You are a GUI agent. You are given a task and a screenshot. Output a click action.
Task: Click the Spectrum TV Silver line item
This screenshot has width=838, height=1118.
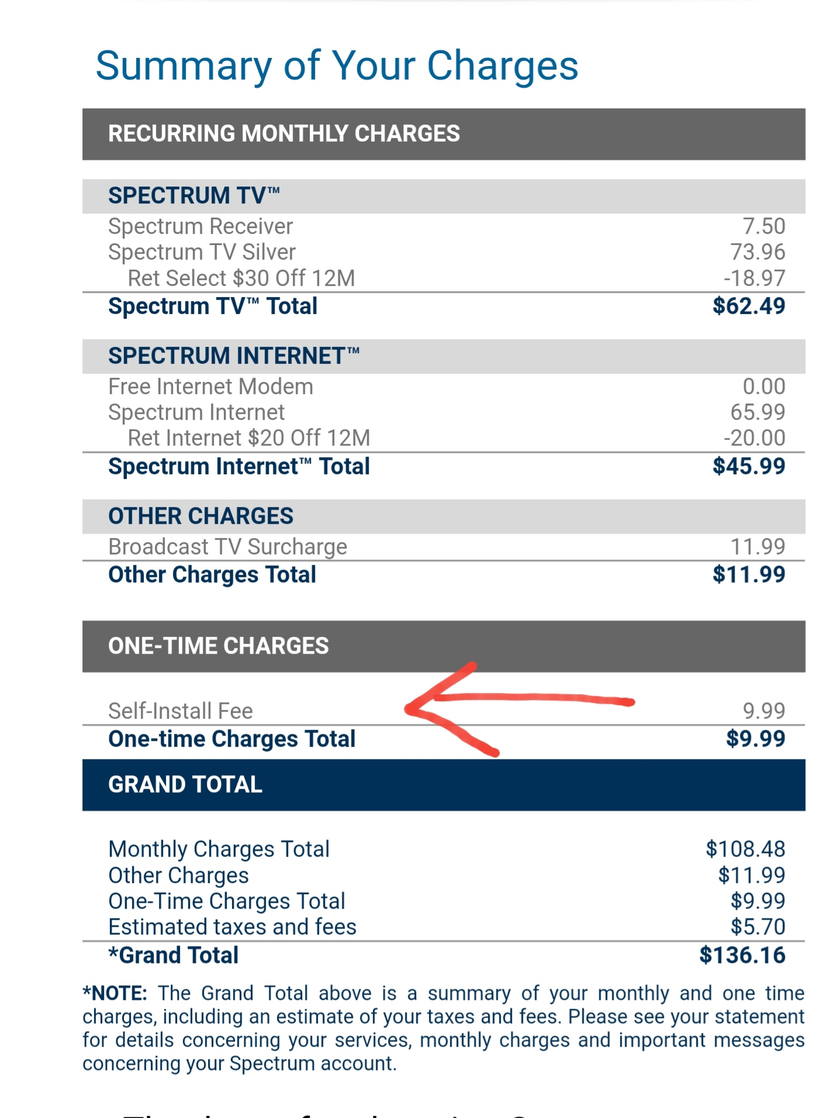tap(202, 252)
